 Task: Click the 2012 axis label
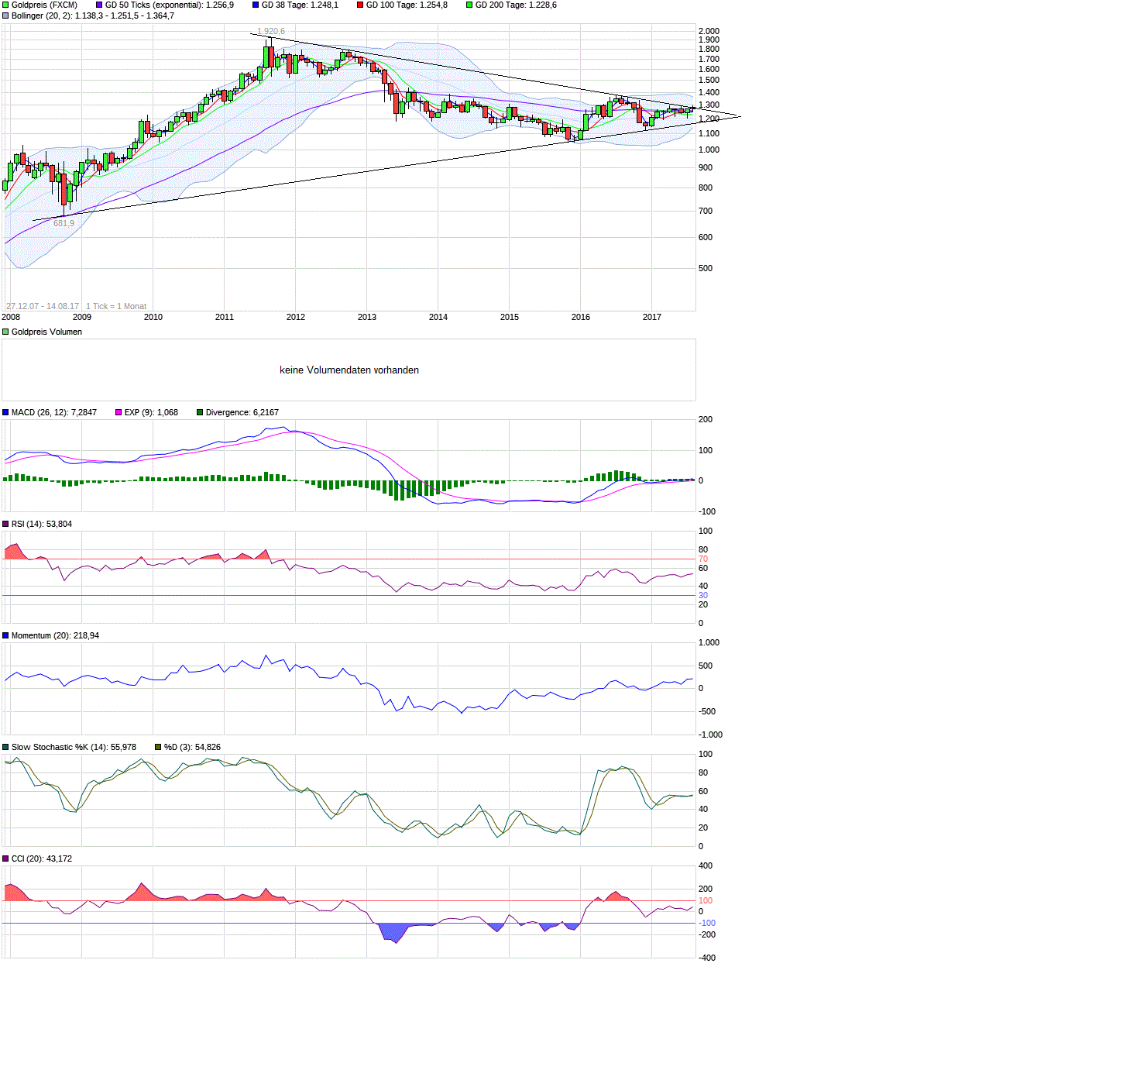[x=296, y=317]
